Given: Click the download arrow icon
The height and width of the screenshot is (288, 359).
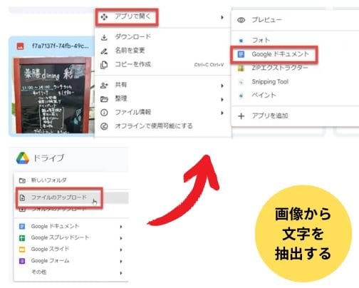Looking at the screenshot, I should pyautogui.click(x=104, y=37).
